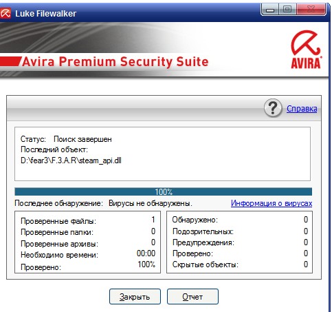332x312 pixels.
Task: Click the text Вирусы не обнаружены
Action: (151, 203)
